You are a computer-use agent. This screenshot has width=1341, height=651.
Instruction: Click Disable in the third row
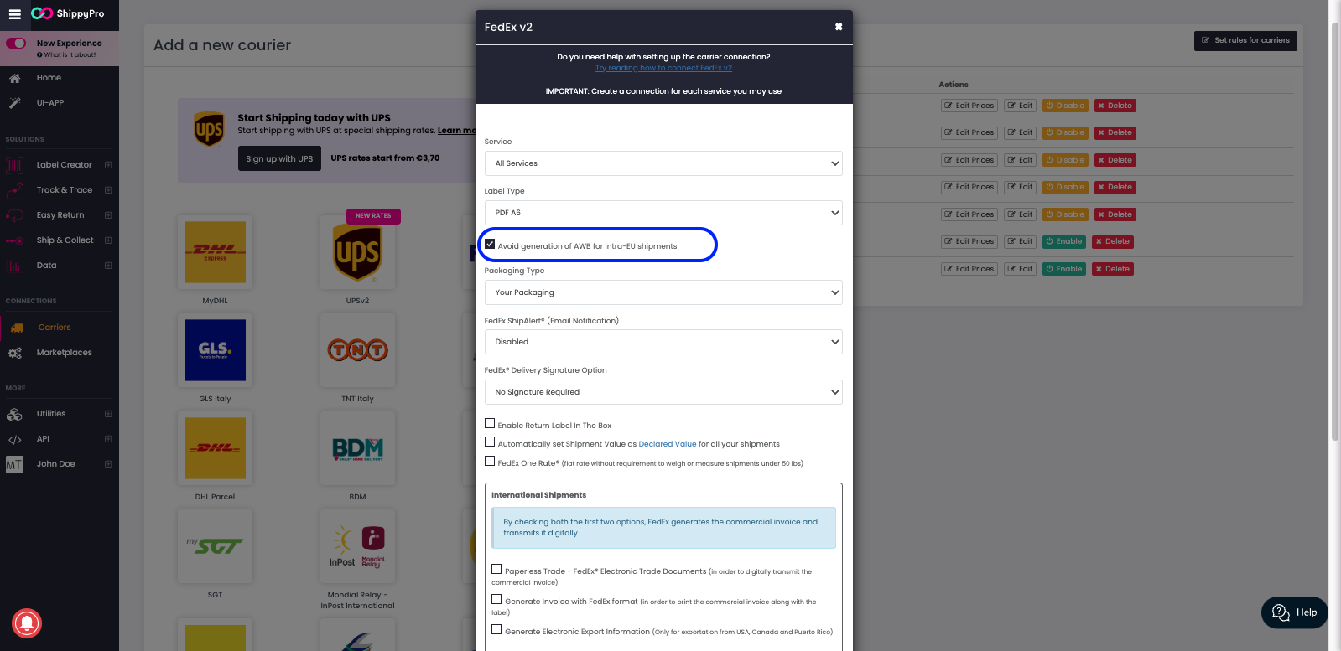click(1066, 160)
